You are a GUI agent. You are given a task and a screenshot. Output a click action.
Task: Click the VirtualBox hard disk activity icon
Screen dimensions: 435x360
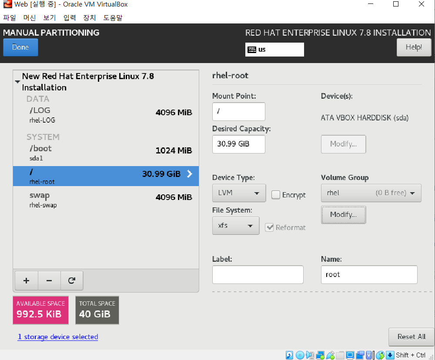point(289,355)
